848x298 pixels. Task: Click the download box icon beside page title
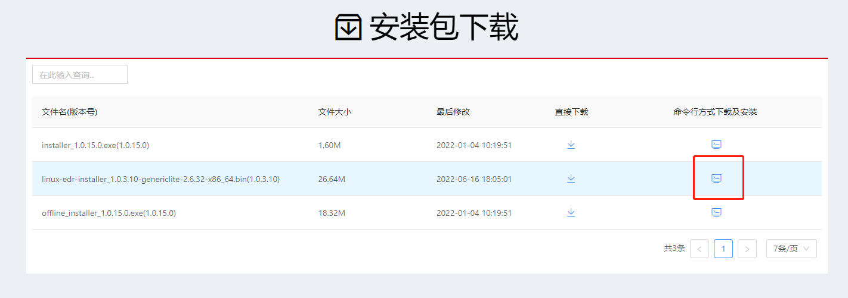coord(348,27)
